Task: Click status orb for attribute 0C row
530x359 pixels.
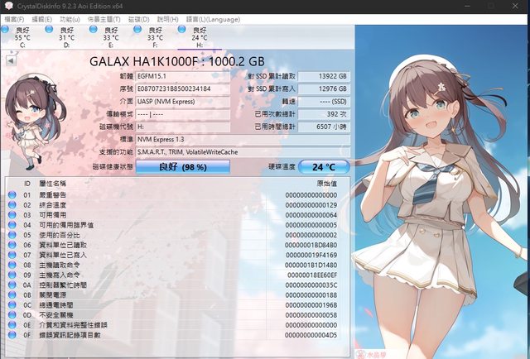Action: [x=12, y=305]
